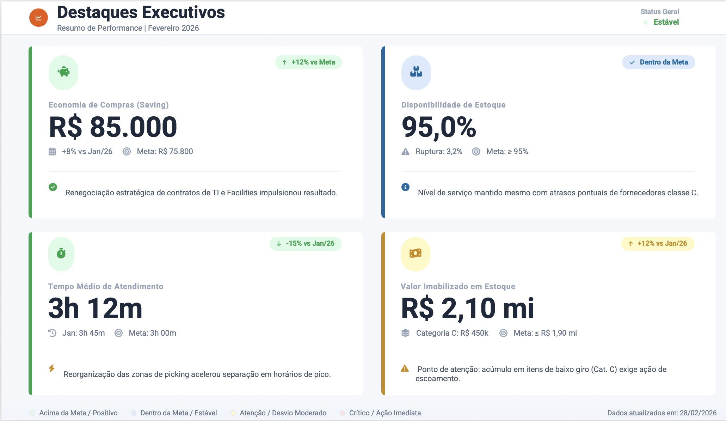Click the calendar icon beside +8% vs Jan/26
Viewport: 726px width, 421px height.
(52, 152)
